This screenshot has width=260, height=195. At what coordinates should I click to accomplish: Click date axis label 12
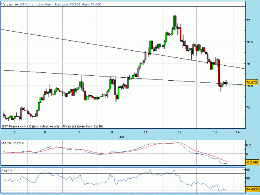[x=180, y=132]
